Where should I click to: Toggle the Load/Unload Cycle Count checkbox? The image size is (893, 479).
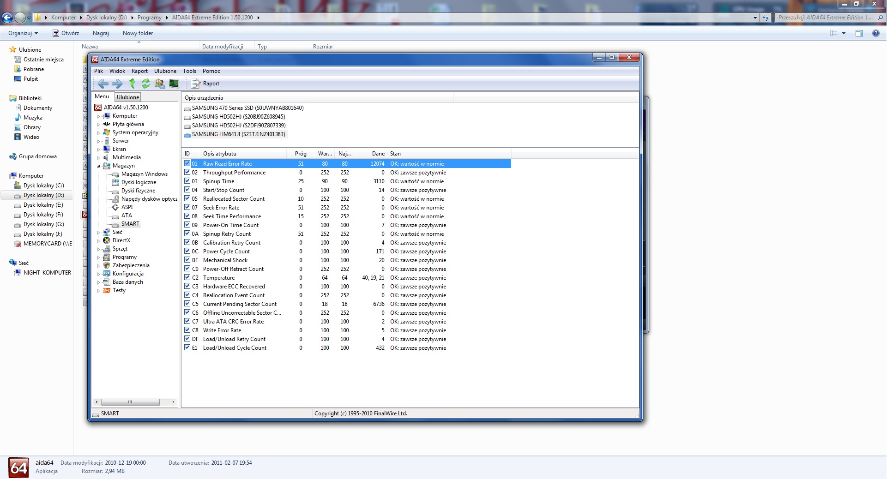point(187,347)
